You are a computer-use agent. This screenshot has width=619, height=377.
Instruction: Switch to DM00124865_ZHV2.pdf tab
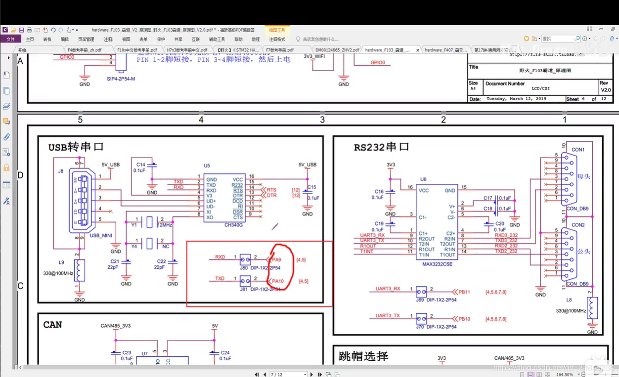point(337,50)
